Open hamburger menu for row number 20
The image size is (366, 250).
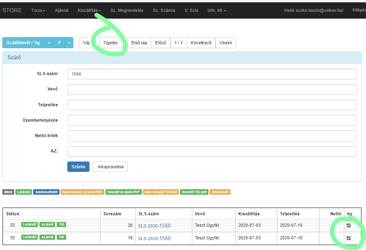(x=13, y=225)
